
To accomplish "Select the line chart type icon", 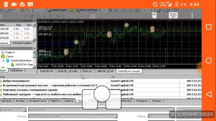I will pos(117,10).
